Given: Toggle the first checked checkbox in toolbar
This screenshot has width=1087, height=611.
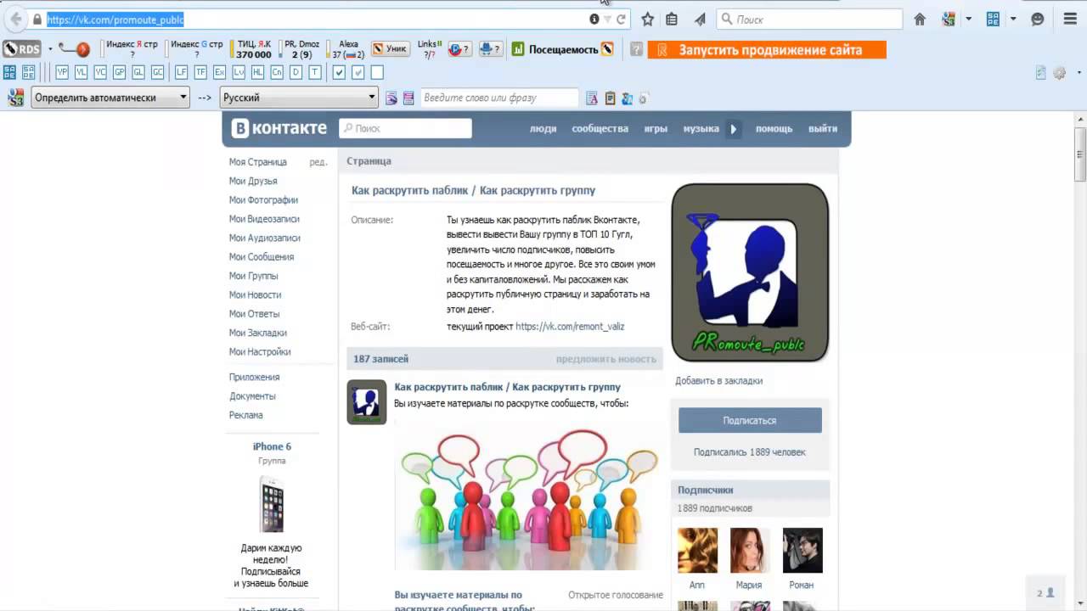Looking at the screenshot, I should coord(339,73).
